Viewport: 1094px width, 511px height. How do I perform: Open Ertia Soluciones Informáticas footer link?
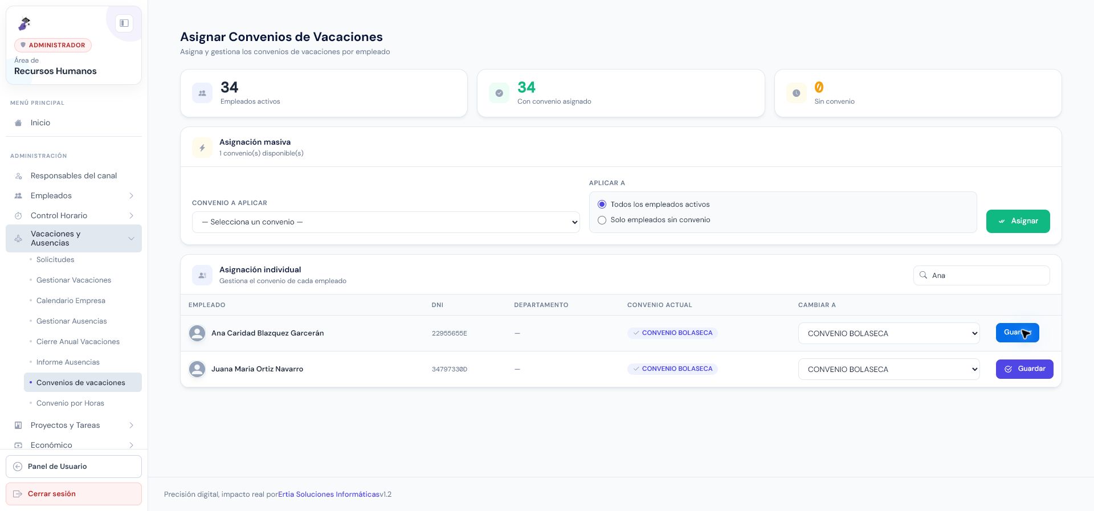[329, 494]
